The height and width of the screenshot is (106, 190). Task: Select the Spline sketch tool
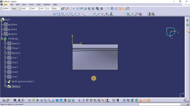[66, 14]
